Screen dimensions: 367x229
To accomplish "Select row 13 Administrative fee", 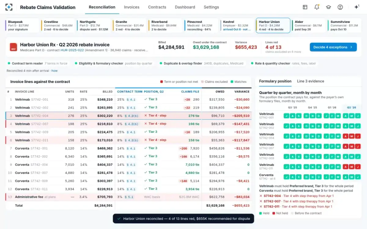I will (x=128, y=197).
